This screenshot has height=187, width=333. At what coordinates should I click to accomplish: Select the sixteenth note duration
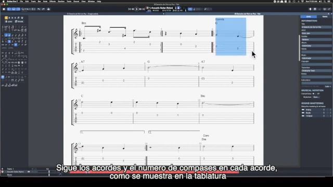16,35
